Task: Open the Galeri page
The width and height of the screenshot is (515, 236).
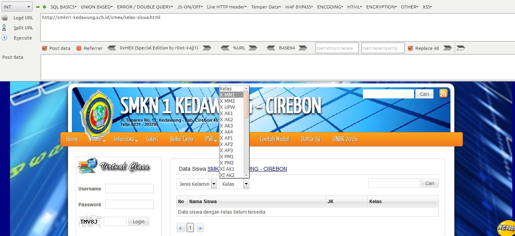Action: click(152, 139)
